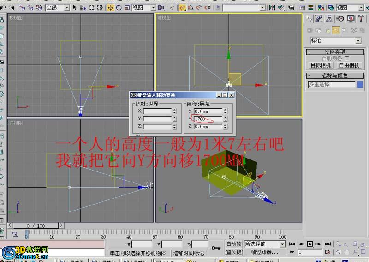Select the Geometry category icon
369x262 pixels.
tap(309, 30)
